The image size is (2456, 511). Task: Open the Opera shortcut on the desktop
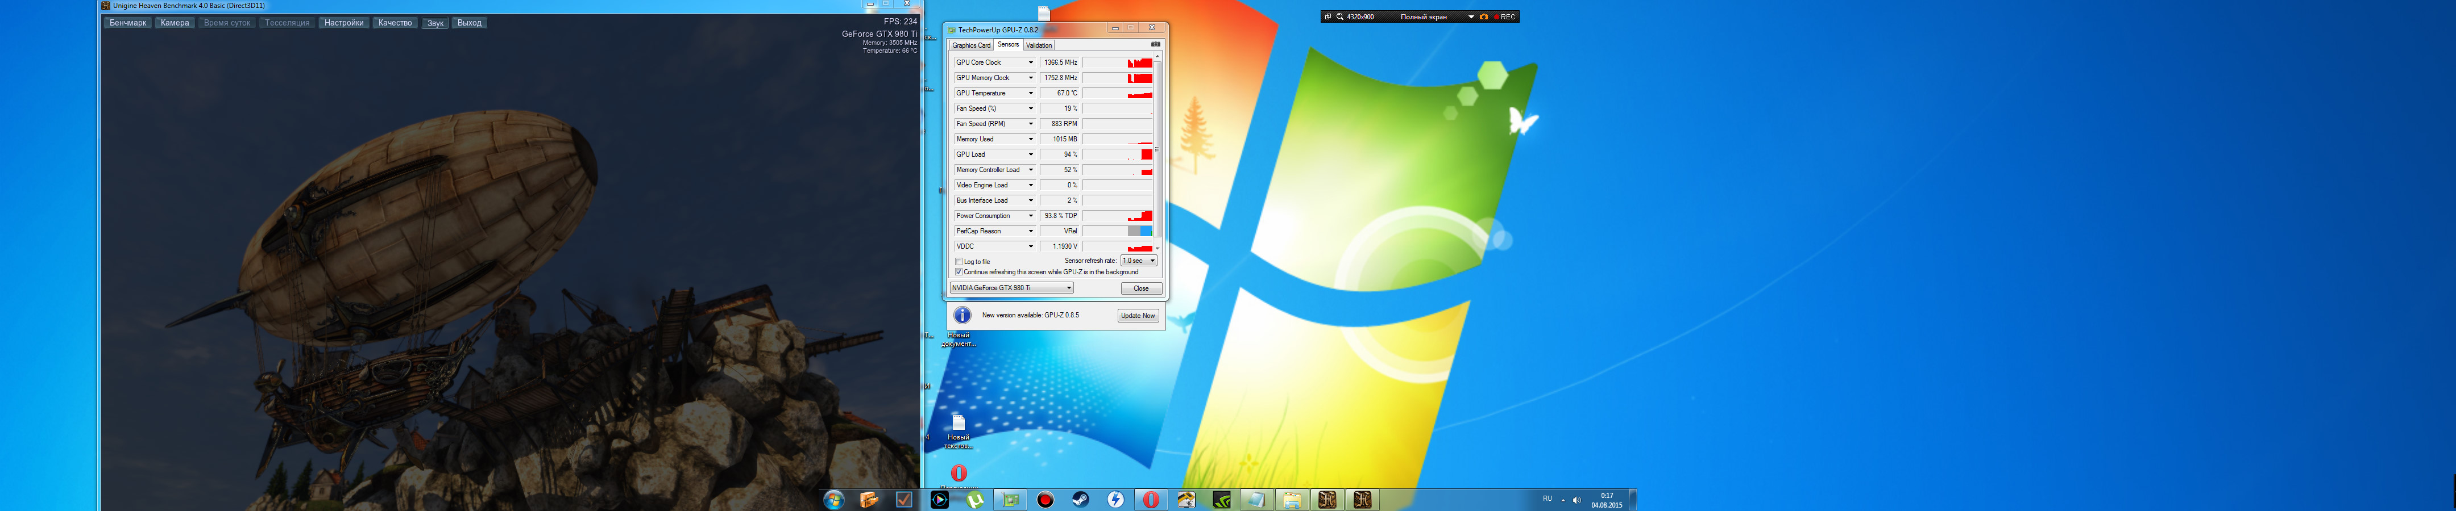959,473
